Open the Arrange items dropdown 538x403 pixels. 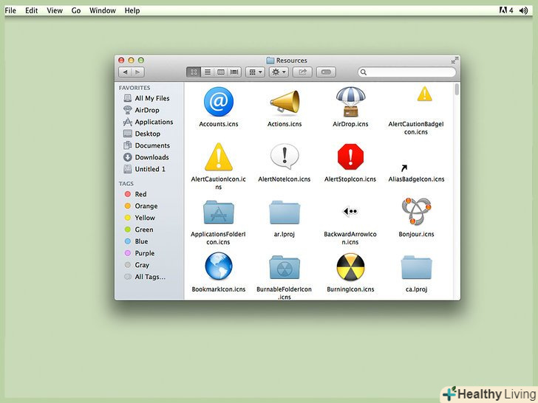(255, 72)
